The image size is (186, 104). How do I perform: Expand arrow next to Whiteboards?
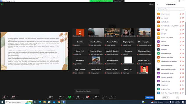pos(116,97)
